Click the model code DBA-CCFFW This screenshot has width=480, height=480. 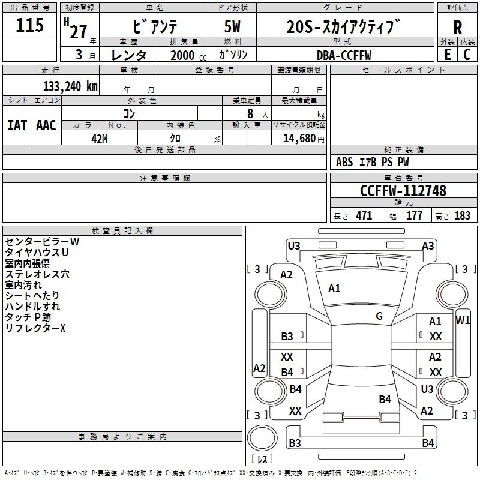tap(344, 55)
